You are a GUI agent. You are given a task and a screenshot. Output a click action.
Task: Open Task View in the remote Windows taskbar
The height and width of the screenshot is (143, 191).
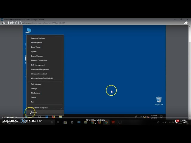pos(39,117)
